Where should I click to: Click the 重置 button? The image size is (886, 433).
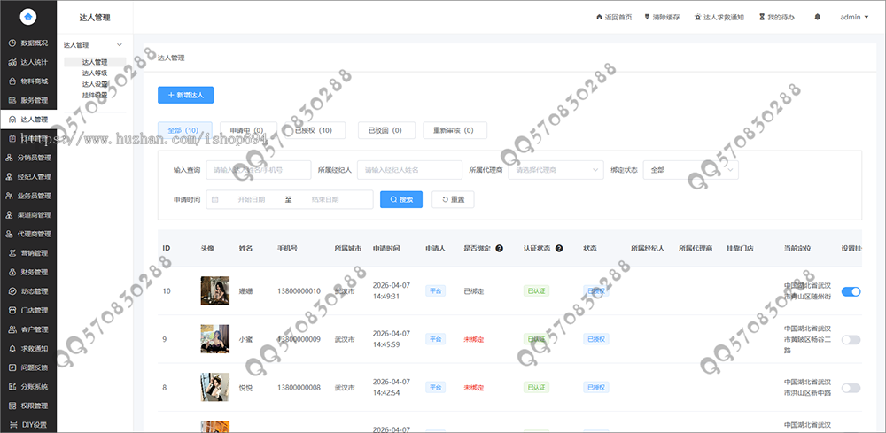pos(453,200)
